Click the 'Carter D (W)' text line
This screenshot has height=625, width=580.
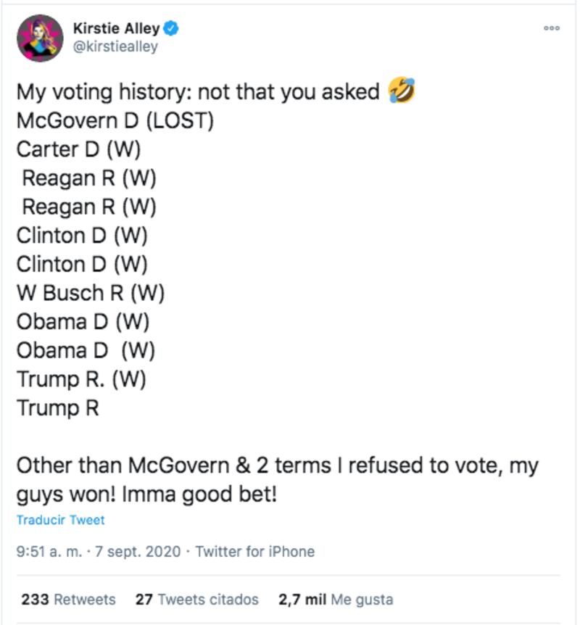click(x=78, y=149)
